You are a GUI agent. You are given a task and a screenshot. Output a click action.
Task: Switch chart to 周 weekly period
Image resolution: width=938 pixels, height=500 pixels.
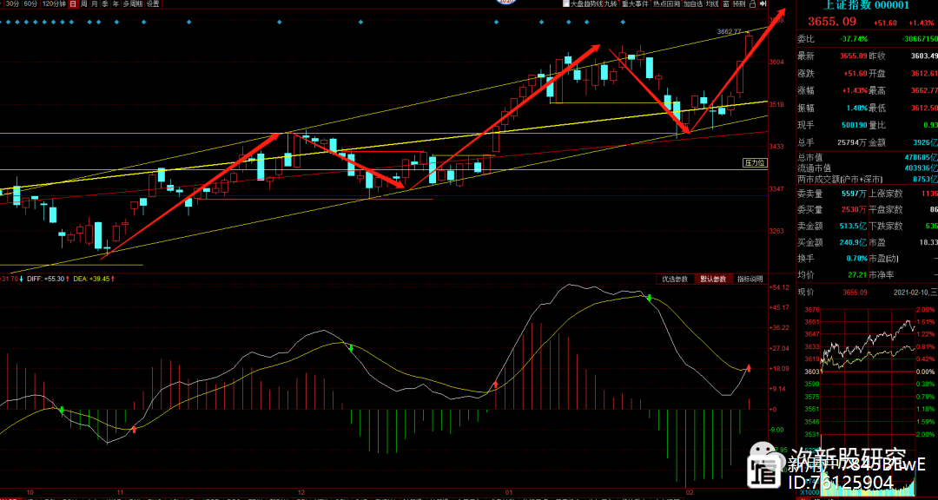pos(83,4)
